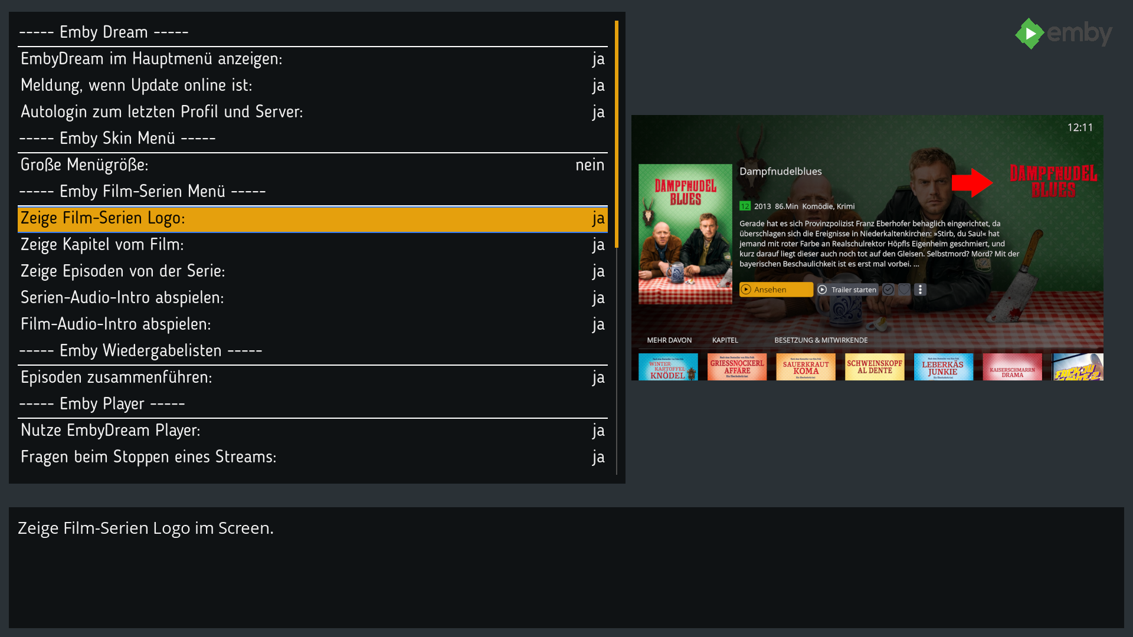Open the KAPITEL tab in preview
The height and width of the screenshot is (637, 1133).
click(725, 340)
